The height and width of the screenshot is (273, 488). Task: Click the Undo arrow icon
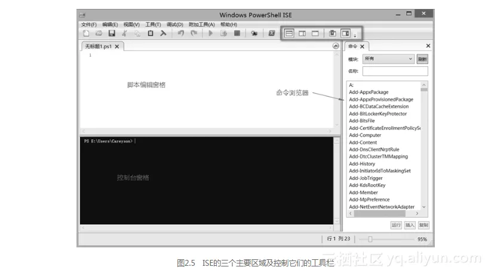pos(181,33)
